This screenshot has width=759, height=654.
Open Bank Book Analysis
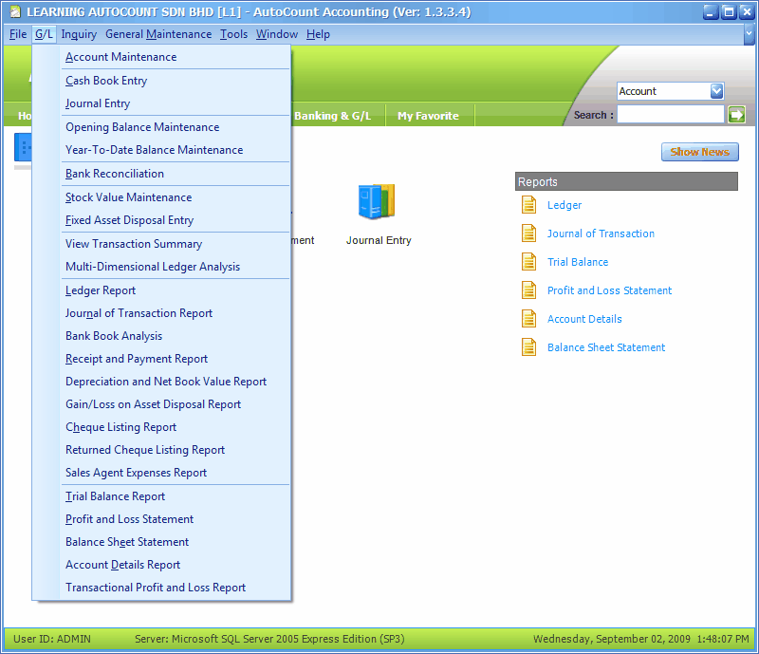pyautogui.click(x=176, y=336)
